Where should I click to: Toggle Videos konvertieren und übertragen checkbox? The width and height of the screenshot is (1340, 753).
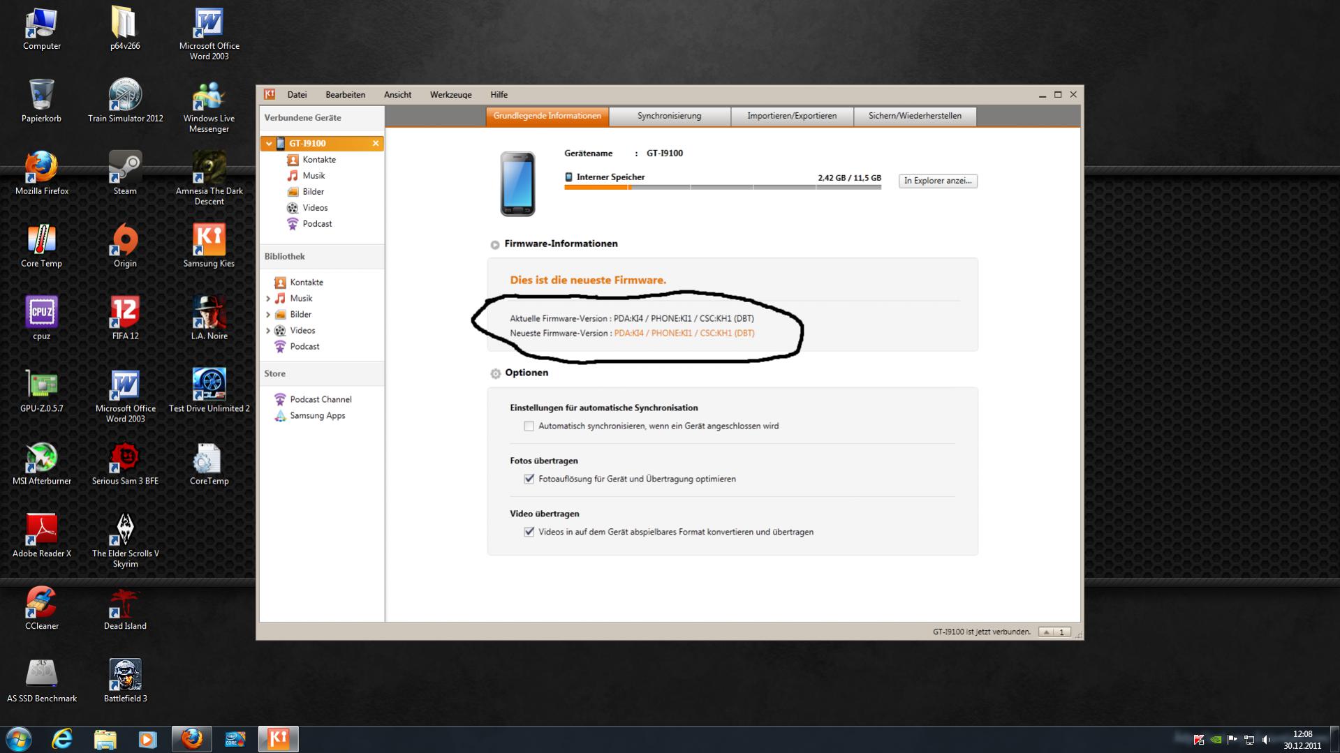click(x=529, y=532)
